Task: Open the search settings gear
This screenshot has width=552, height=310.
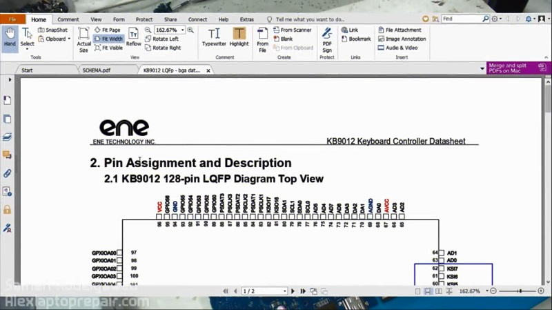Action: point(495,19)
